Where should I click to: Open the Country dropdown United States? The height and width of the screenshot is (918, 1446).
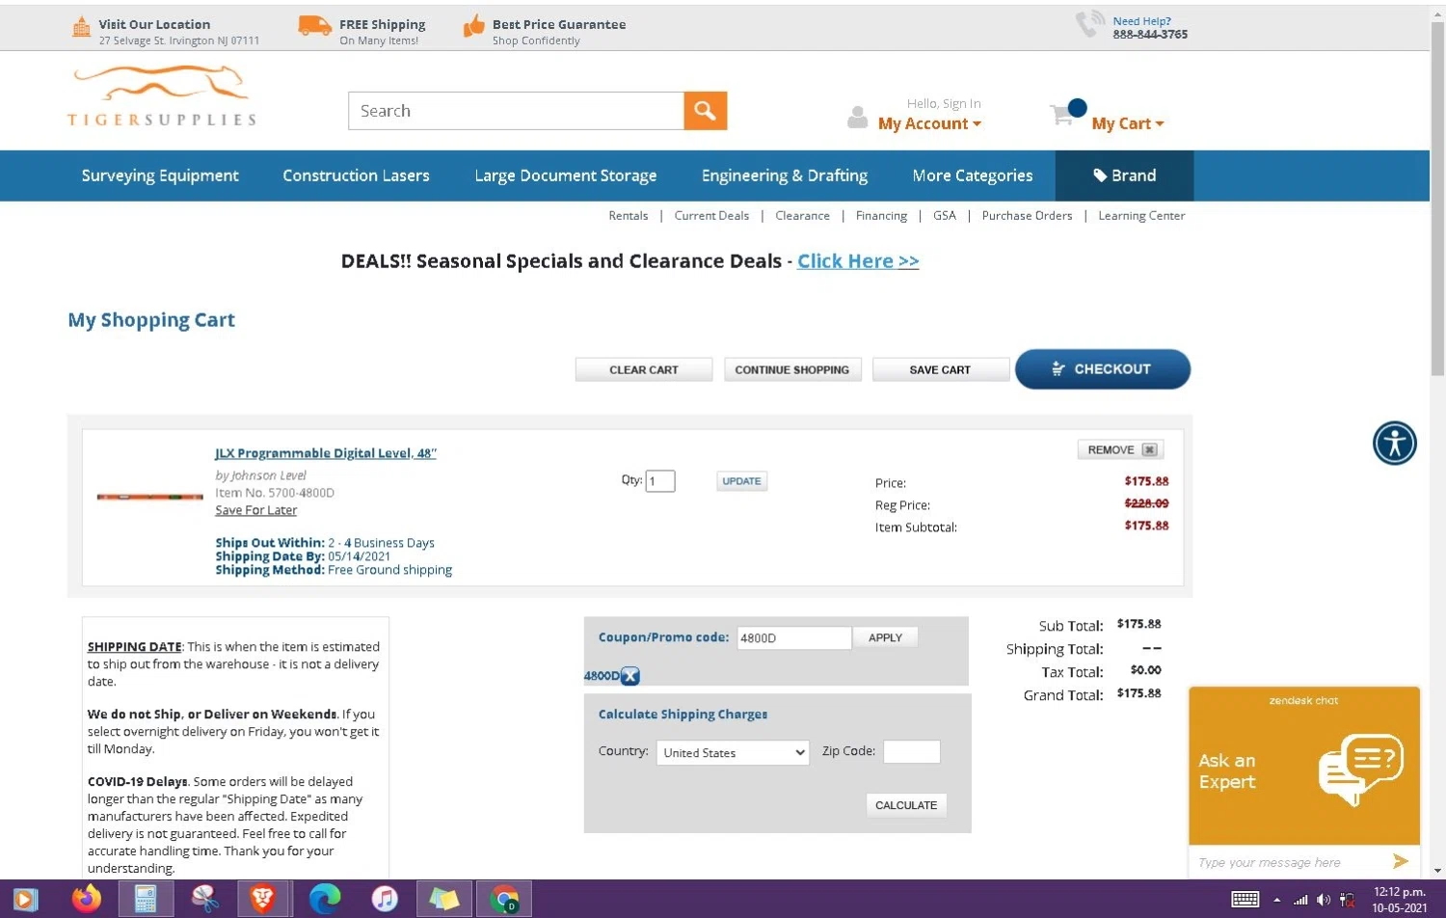tap(733, 752)
